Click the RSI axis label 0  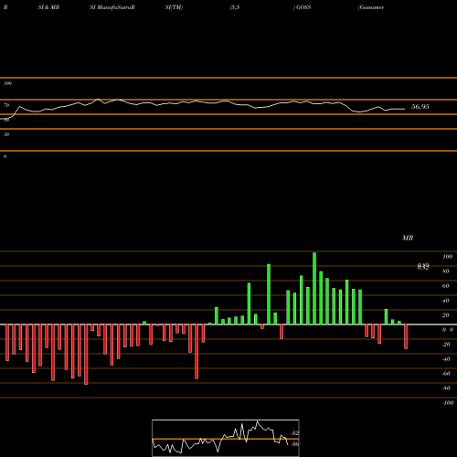coord(5,156)
